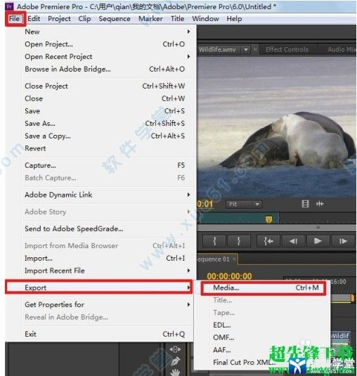357x376 pixels.
Task: Expand Get Properties for submenu
Action: tap(108, 304)
